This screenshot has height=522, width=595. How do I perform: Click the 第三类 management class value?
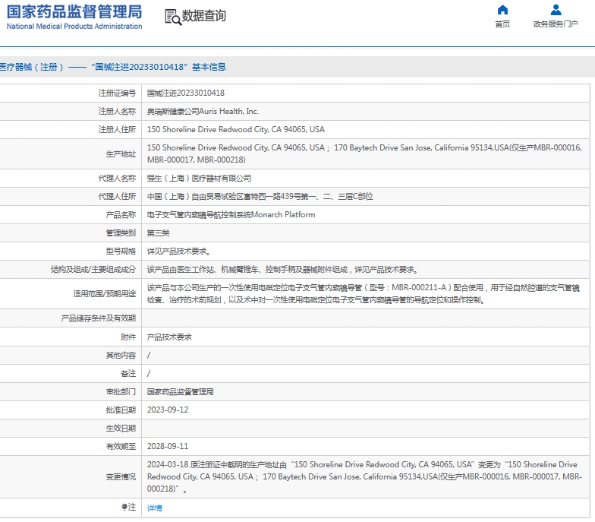click(158, 233)
